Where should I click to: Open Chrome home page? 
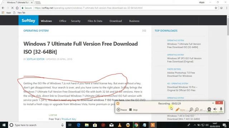[17, 8]
